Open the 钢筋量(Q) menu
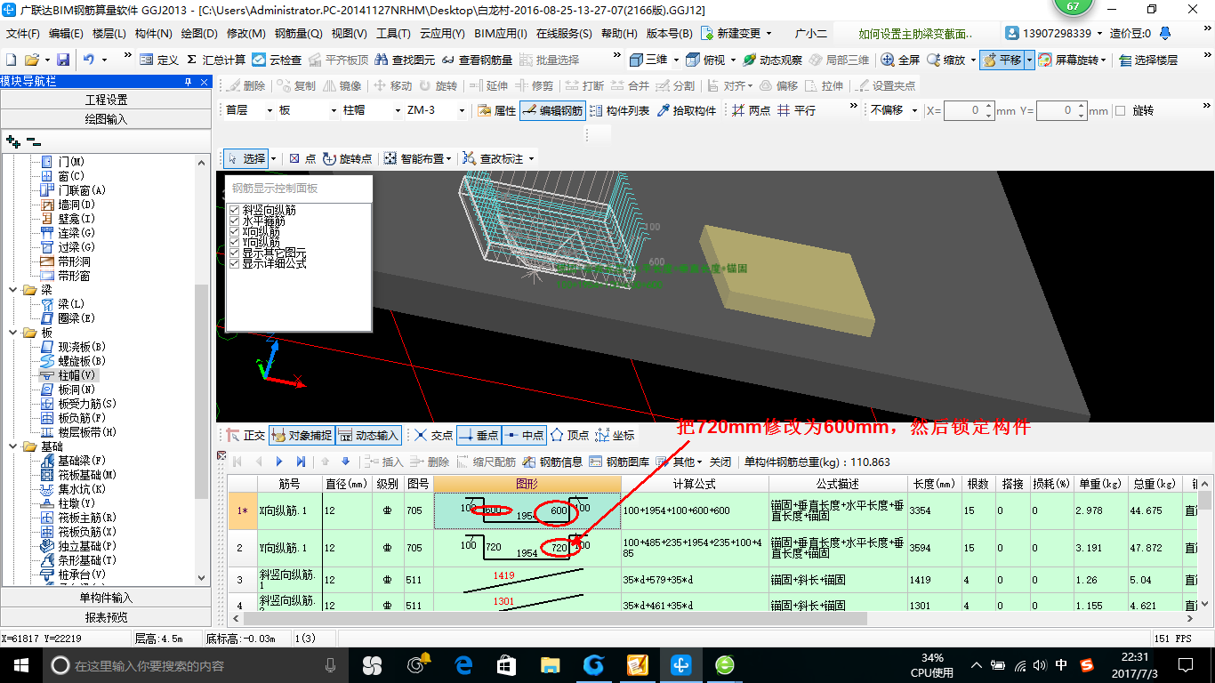 [x=298, y=34]
